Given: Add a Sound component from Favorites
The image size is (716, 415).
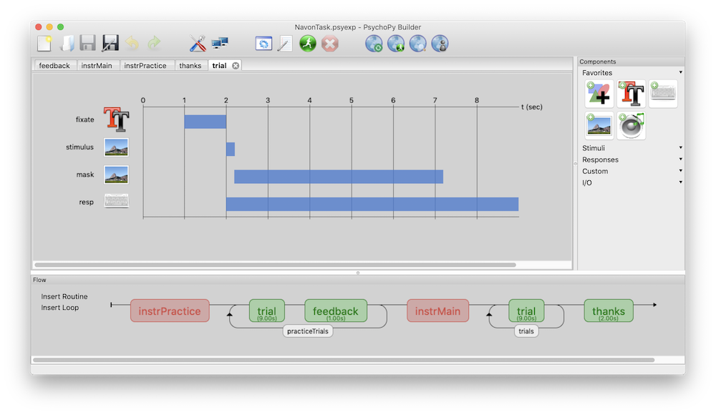Looking at the screenshot, I should pyautogui.click(x=631, y=125).
